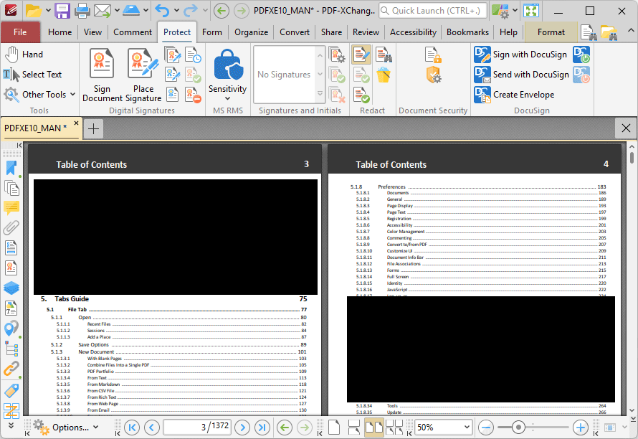638x439 pixels.
Task: Click the Find and Redact icon
Action: (x=384, y=55)
